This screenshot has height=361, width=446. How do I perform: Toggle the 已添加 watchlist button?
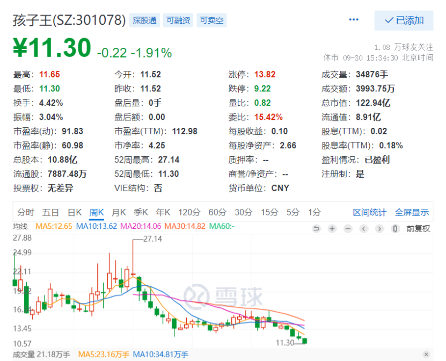pyautogui.click(x=404, y=20)
